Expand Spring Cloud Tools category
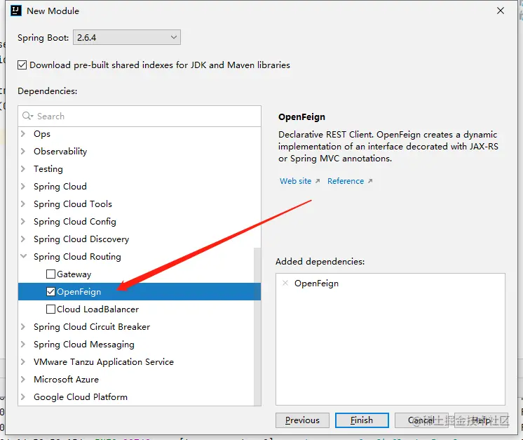The width and height of the screenshot is (523, 440). (23, 204)
